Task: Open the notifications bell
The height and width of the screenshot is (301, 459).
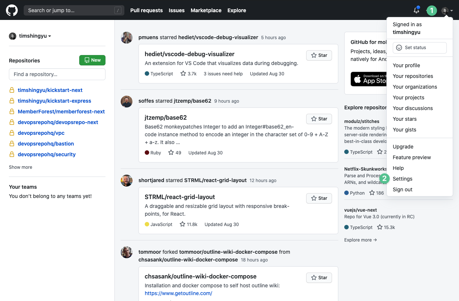Action: pos(416,10)
